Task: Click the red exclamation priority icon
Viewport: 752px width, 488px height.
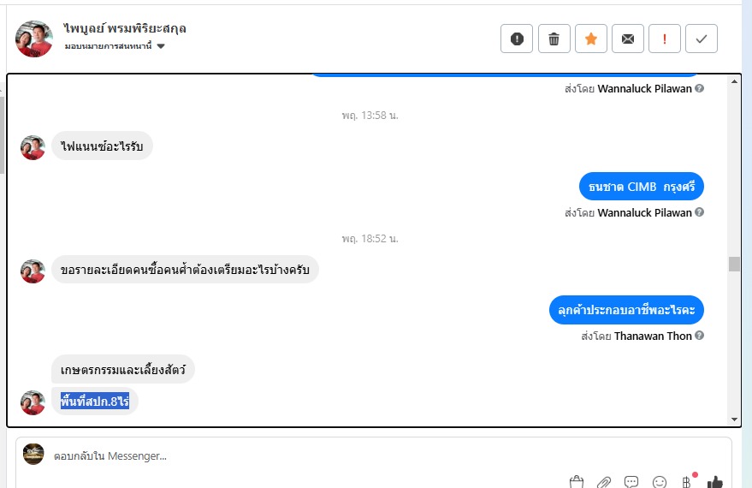Action: [x=665, y=39]
